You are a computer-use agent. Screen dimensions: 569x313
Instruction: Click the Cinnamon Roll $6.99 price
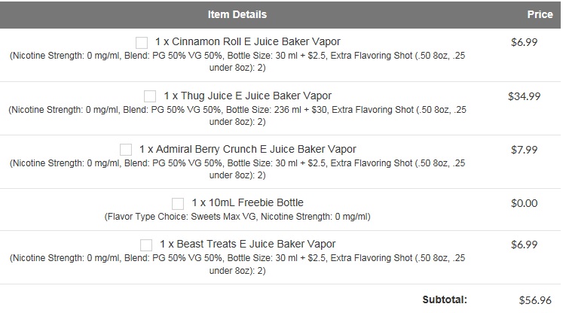pos(524,42)
